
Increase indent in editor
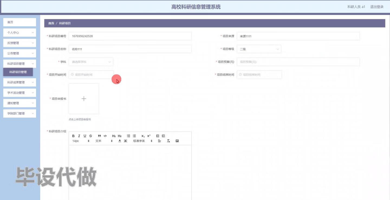[x=163, y=136]
